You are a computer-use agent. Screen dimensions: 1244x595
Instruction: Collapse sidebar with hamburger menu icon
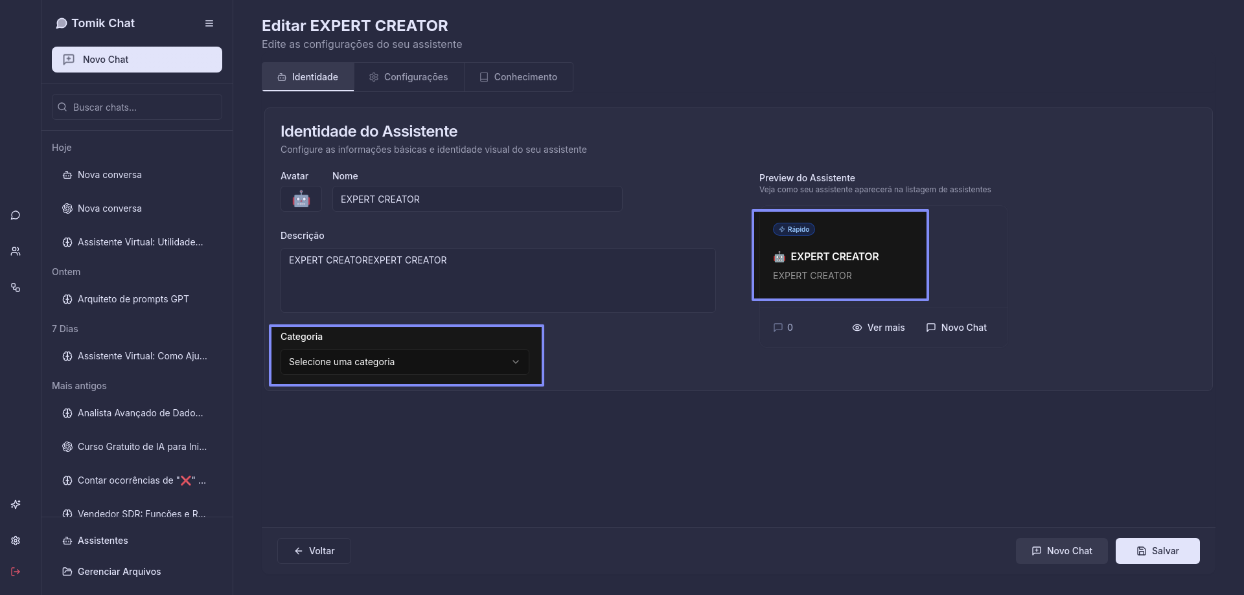(209, 23)
